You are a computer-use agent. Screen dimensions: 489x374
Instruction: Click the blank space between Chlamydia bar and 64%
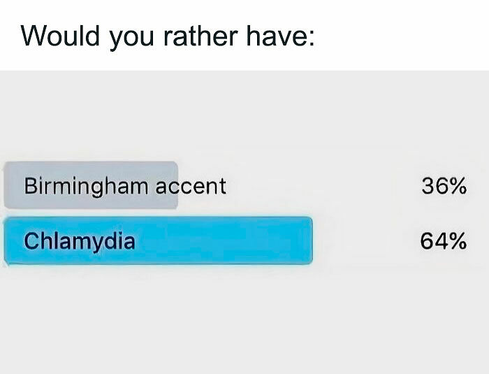363,241
